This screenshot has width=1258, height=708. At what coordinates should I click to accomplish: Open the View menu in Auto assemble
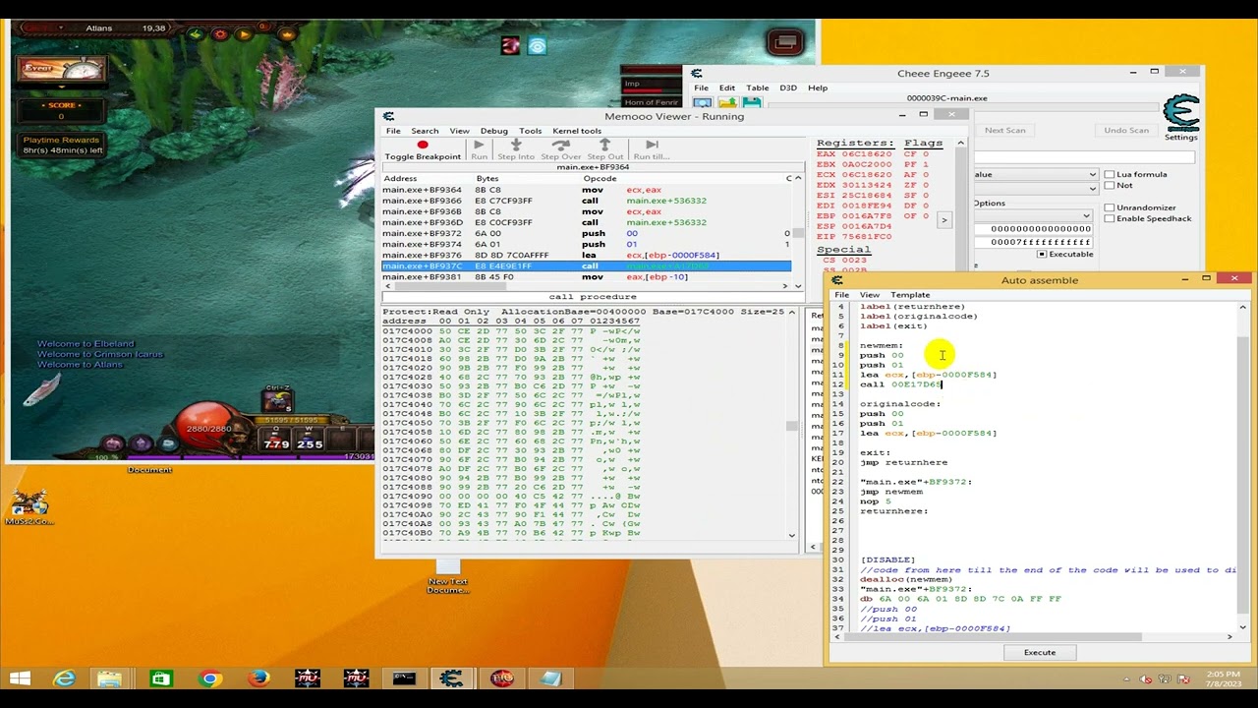click(x=870, y=295)
